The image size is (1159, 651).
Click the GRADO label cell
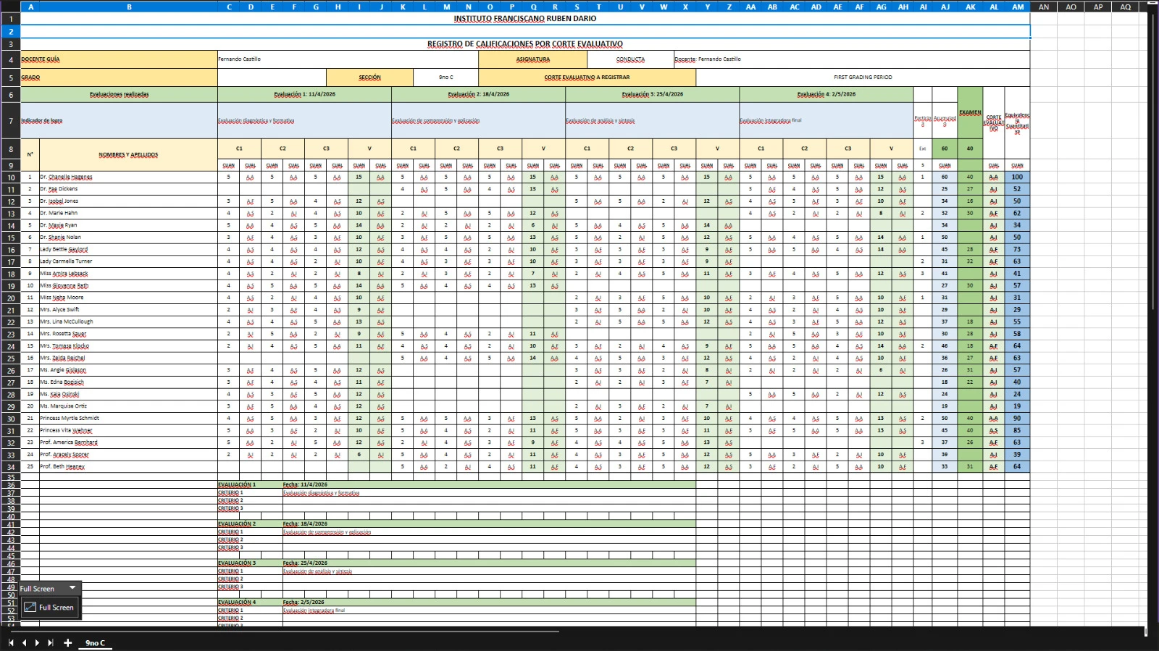point(119,77)
